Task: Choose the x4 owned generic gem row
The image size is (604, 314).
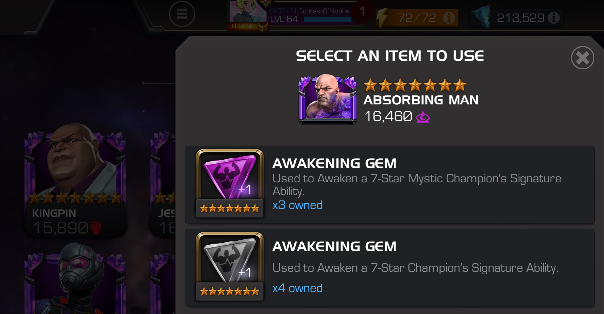Action: (390, 267)
